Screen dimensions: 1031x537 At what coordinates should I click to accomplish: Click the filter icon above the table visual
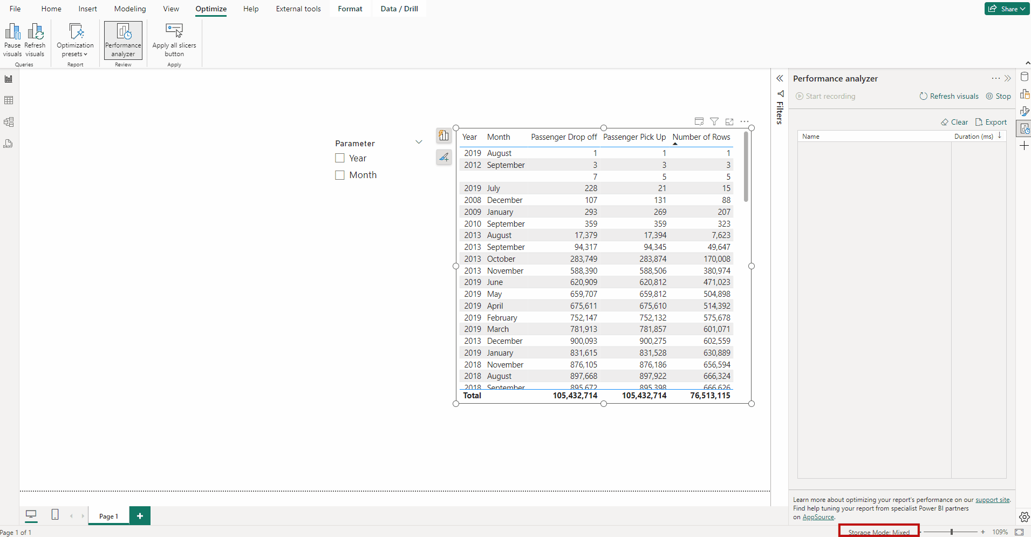click(714, 121)
